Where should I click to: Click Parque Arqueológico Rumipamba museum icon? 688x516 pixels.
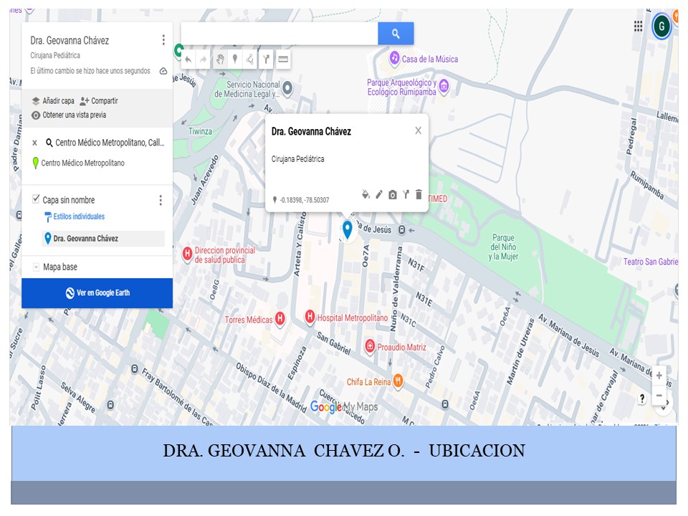[x=444, y=86]
